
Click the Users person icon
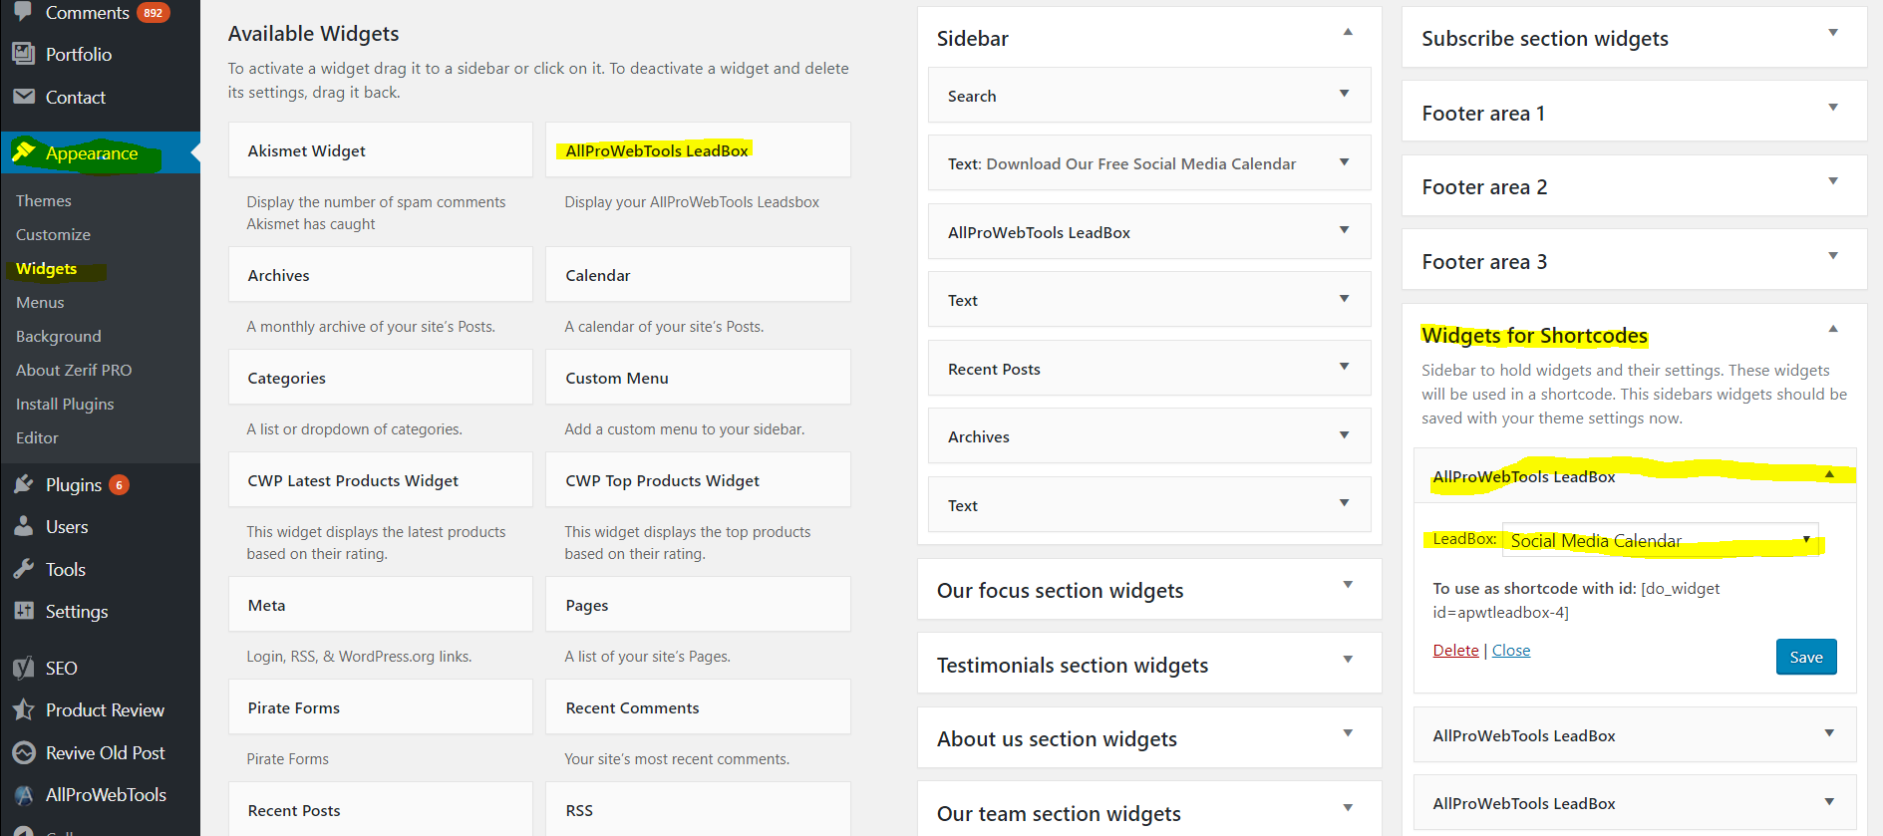point(24,526)
